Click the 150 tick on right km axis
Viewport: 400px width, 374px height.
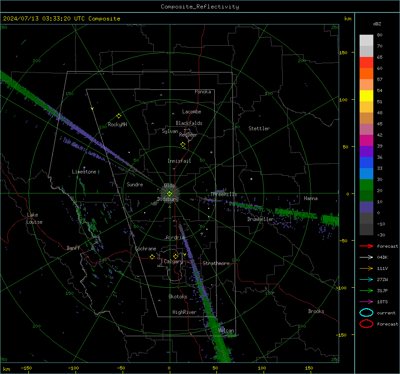(343, 52)
